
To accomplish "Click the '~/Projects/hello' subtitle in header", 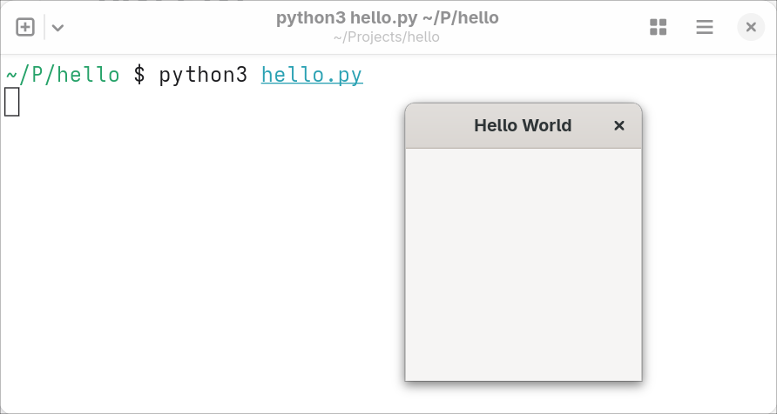I will 387,37.
